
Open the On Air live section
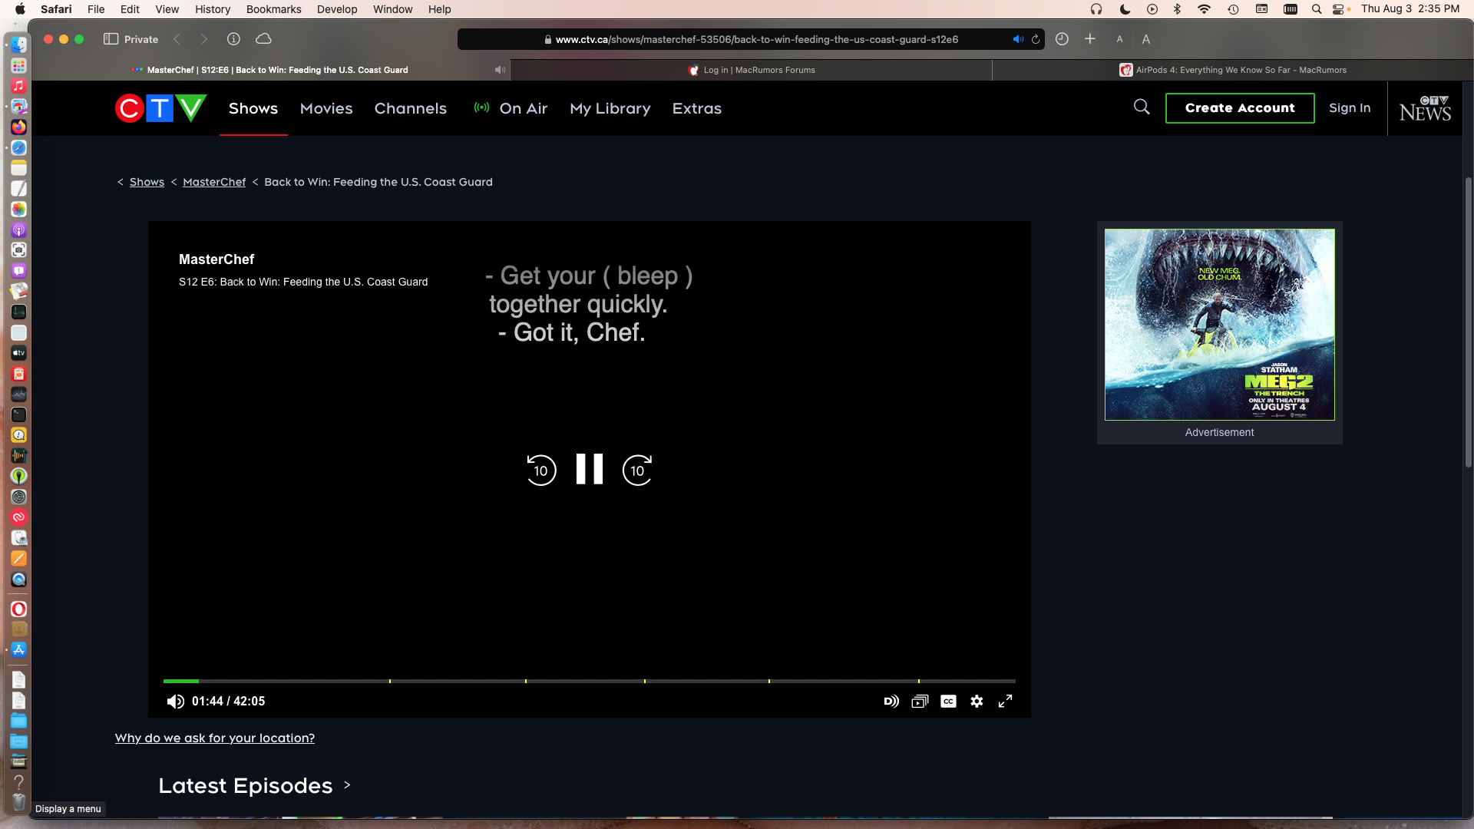[511, 108]
